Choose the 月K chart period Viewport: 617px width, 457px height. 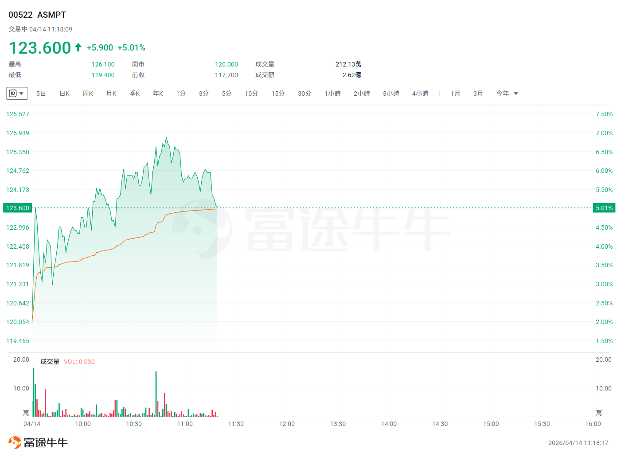point(111,94)
